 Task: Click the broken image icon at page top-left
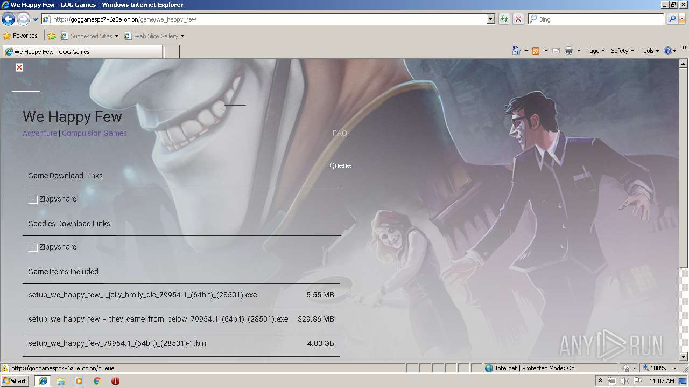click(x=19, y=67)
